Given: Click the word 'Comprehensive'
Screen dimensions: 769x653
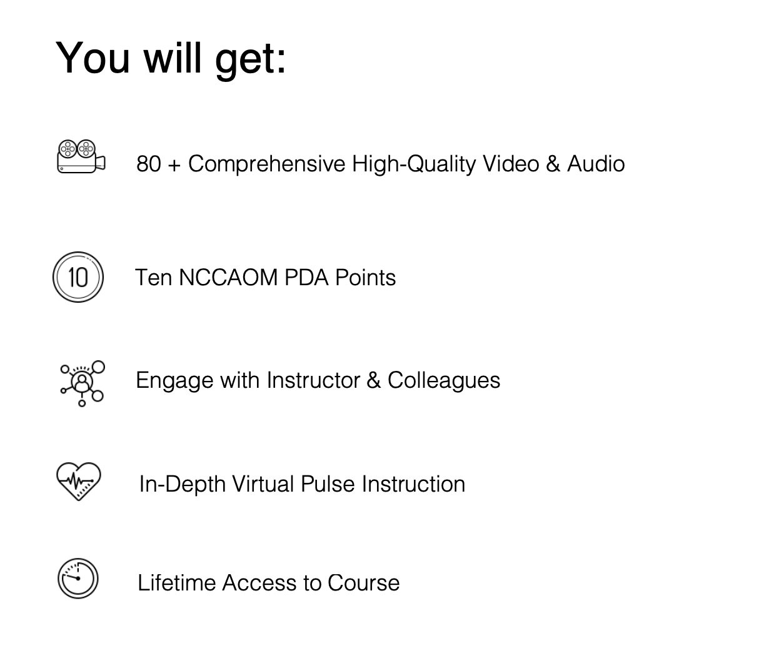Looking at the screenshot, I should click(267, 164).
